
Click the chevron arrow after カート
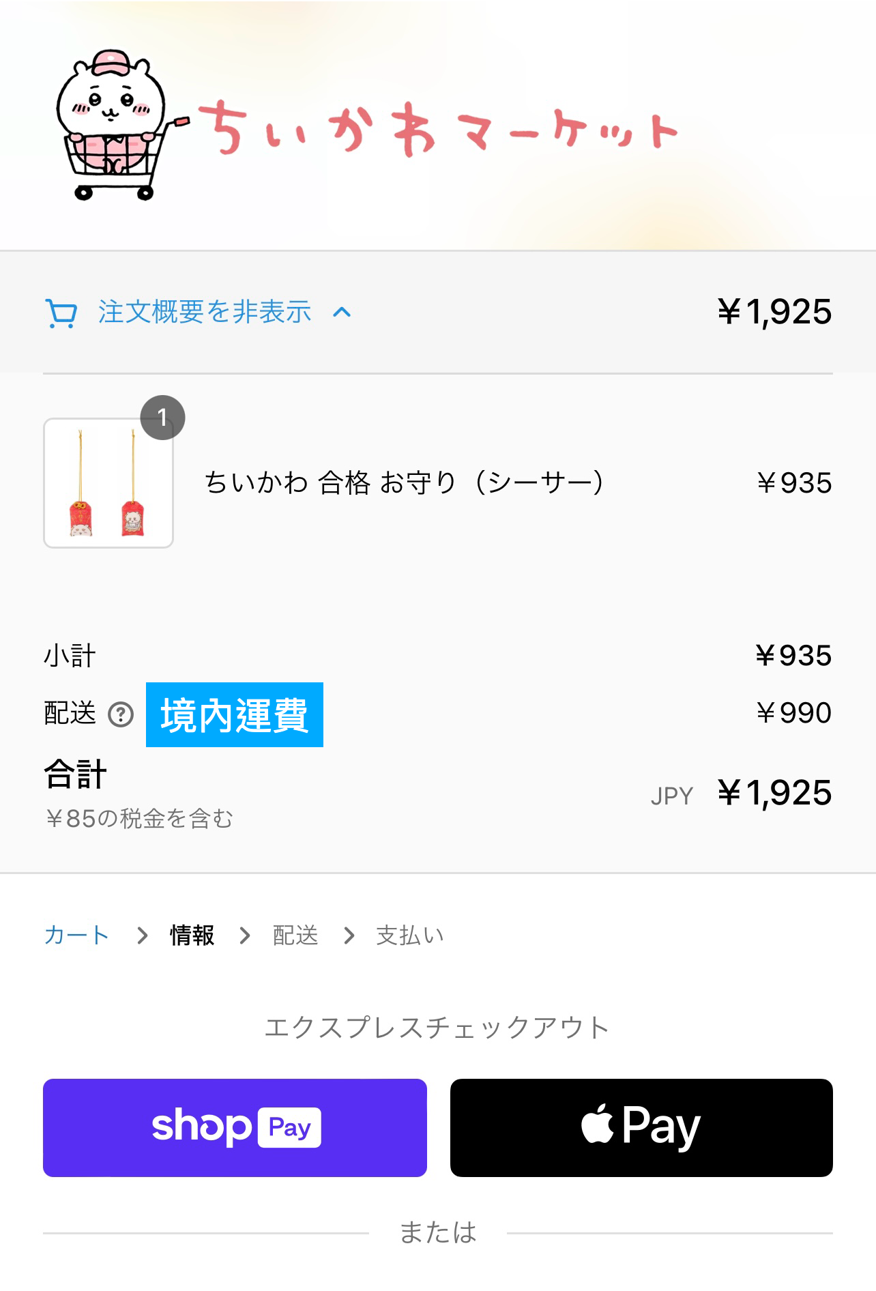pos(142,935)
